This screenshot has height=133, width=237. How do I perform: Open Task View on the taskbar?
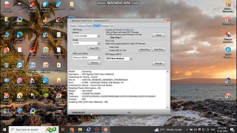[x=63, y=130]
